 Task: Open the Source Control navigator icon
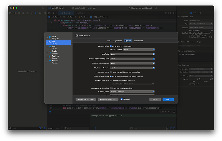click(x=15, y=13)
